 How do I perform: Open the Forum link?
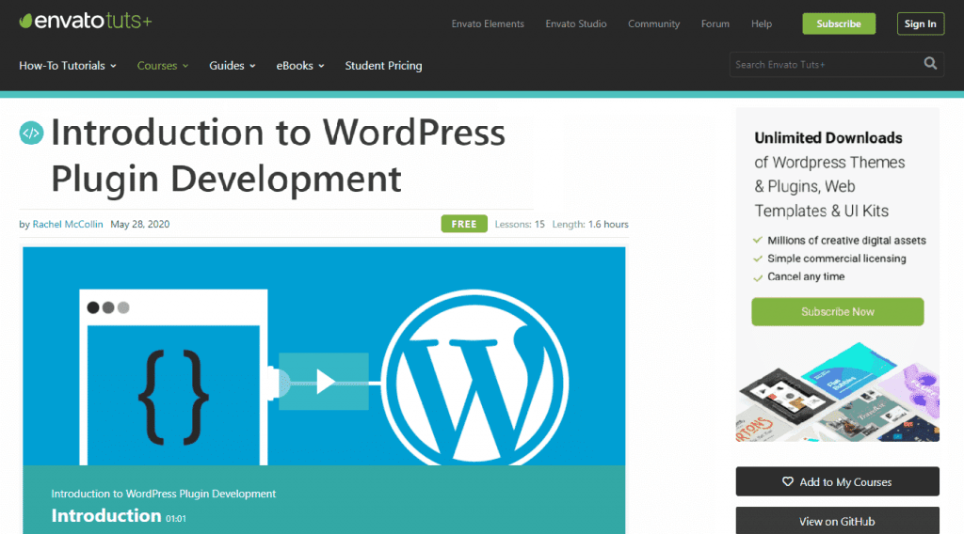[x=715, y=24]
